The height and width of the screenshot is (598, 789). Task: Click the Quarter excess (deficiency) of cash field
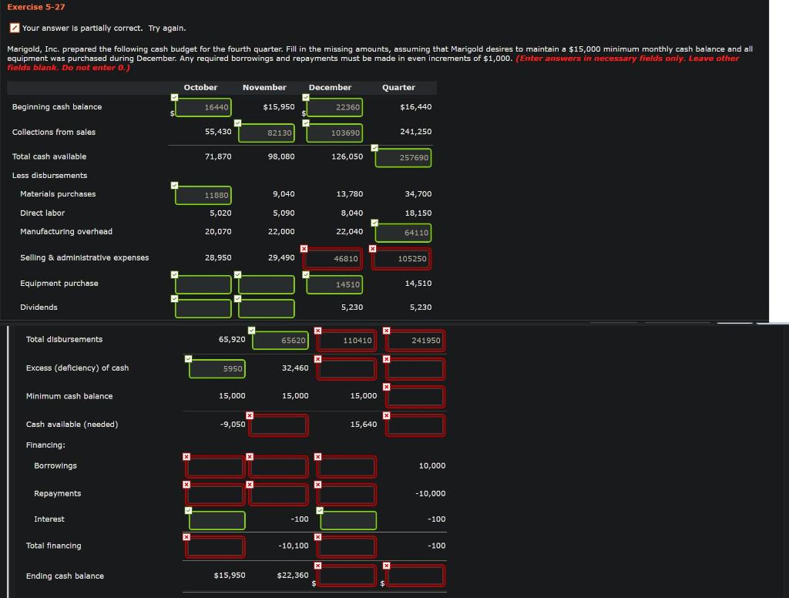[415, 369]
